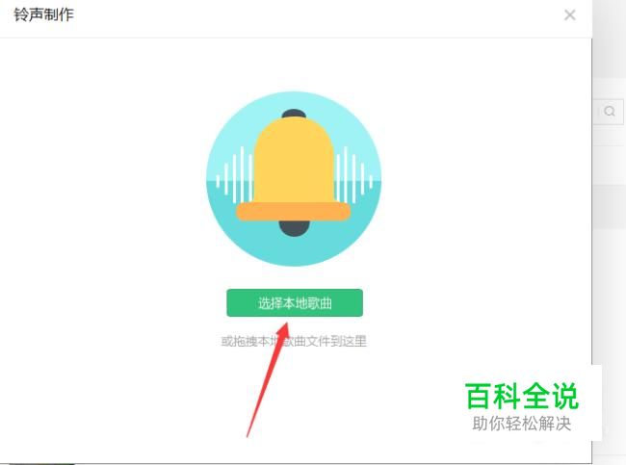Click the dark knob atop the bell

pos(294,114)
